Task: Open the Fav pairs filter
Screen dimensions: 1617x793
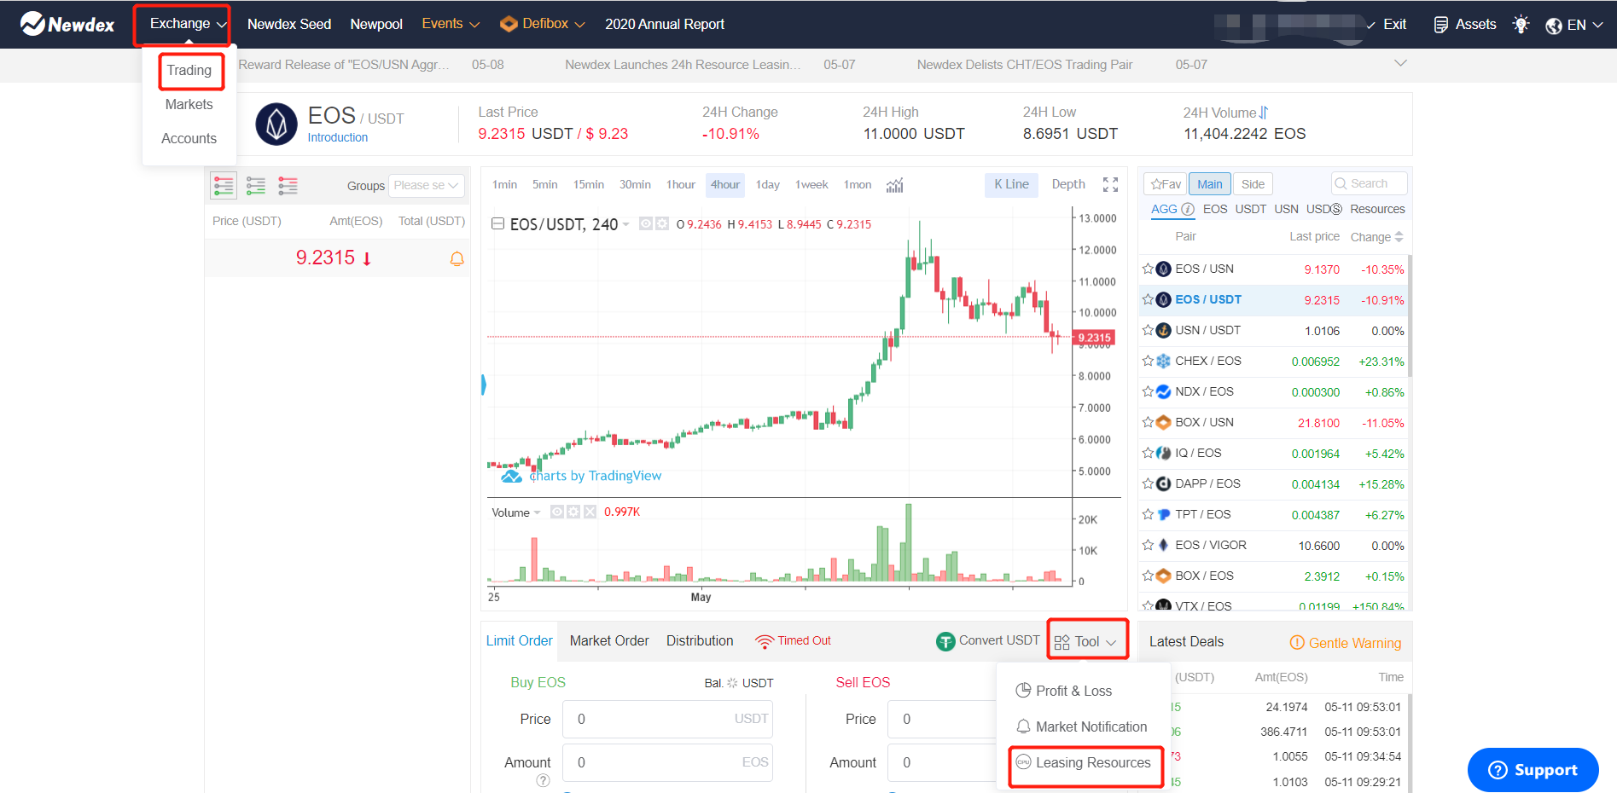Action: click(1165, 184)
